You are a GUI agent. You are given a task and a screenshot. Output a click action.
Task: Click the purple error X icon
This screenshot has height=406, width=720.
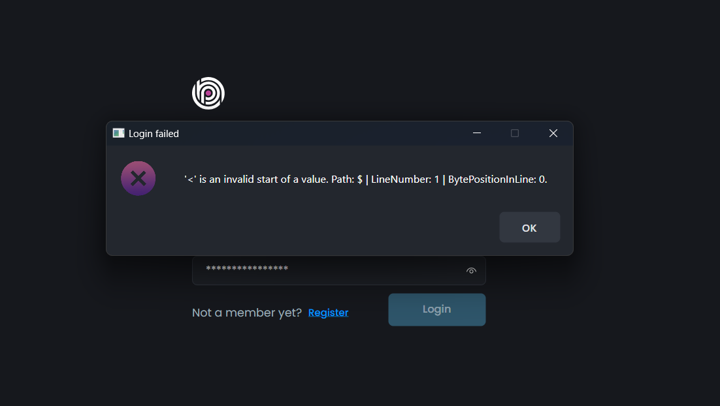[x=139, y=178]
